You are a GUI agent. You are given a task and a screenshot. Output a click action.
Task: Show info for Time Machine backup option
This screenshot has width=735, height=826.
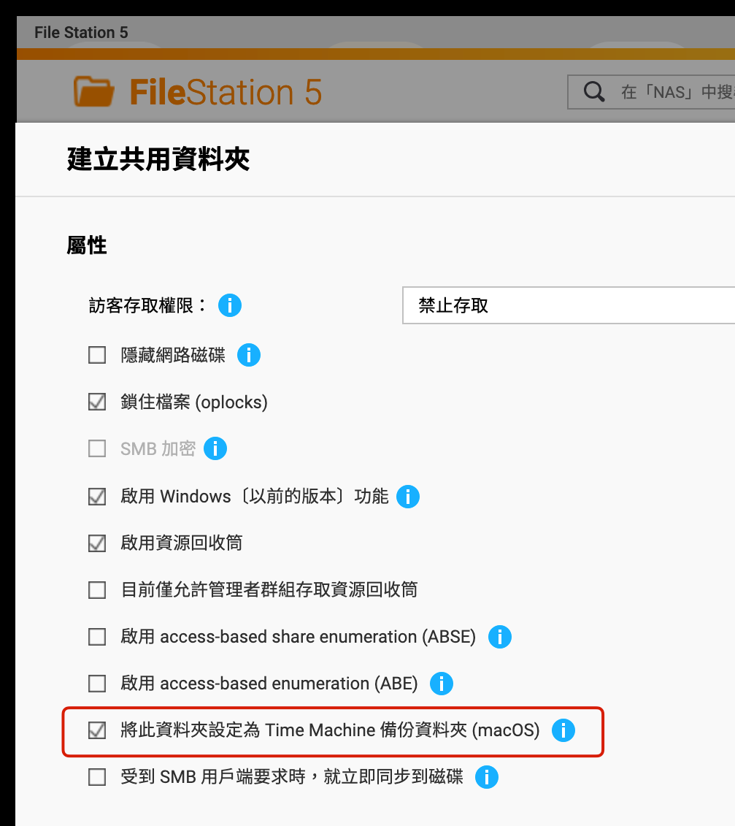563,730
